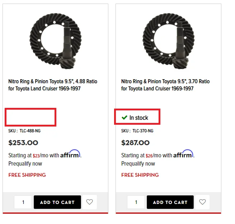This screenshot has height=224, width=235.
Task: Click FREE SHIPPING on the TLC-488-NG card
Action: 27,175
